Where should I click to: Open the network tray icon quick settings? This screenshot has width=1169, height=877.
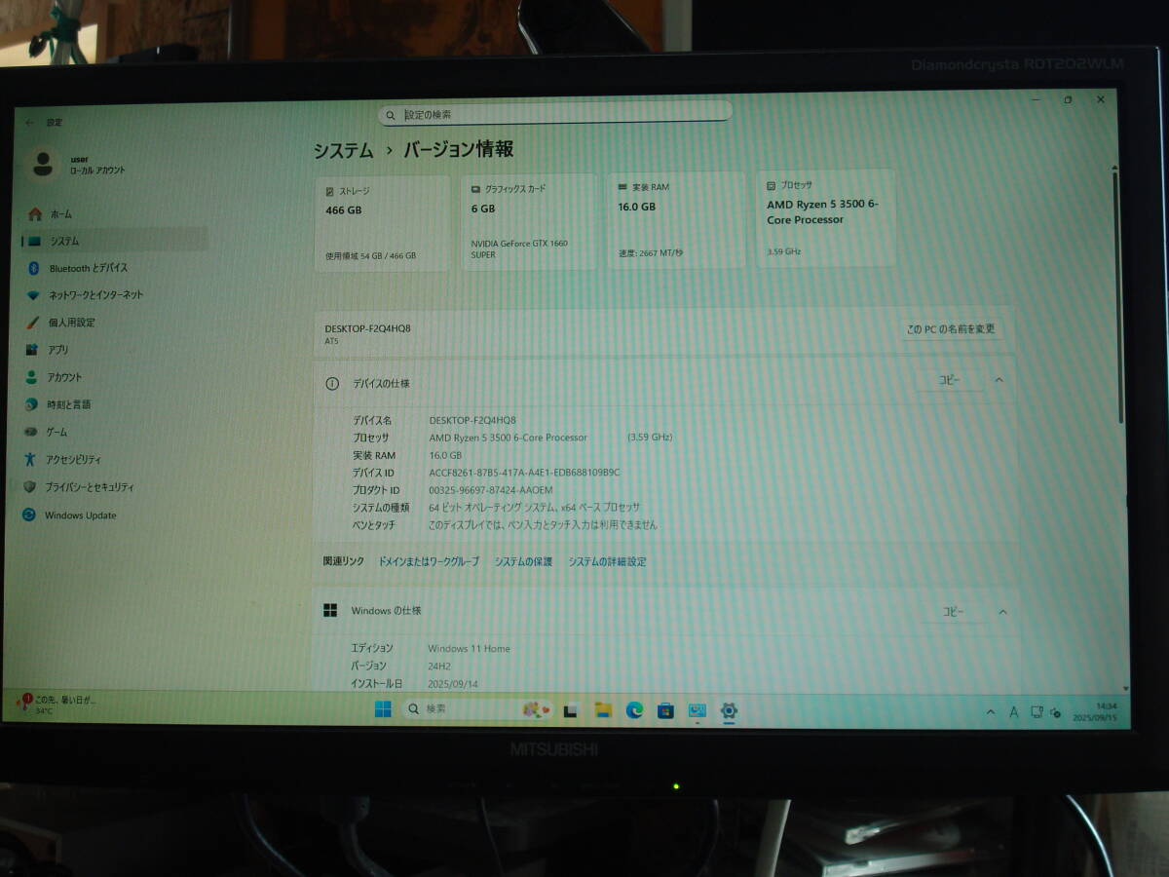tap(1037, 713)
